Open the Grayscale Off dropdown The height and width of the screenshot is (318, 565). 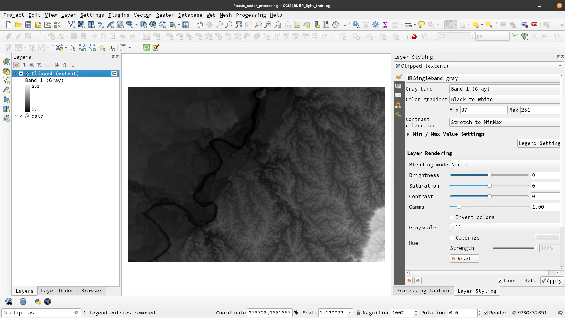505,227
